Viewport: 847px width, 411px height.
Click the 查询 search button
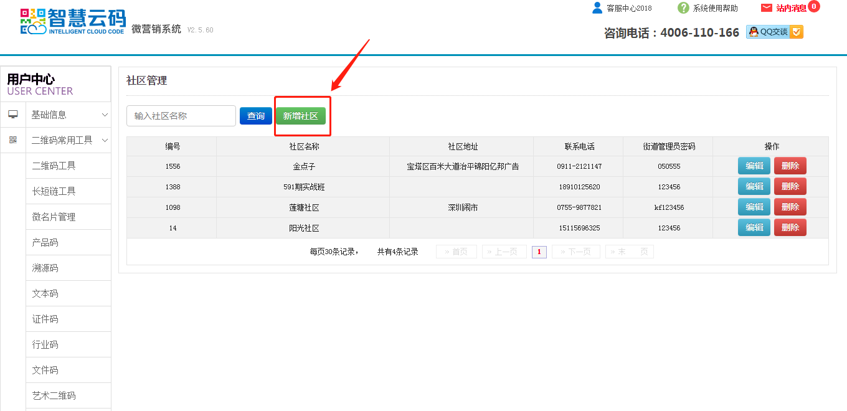click(x=255, y=116)
